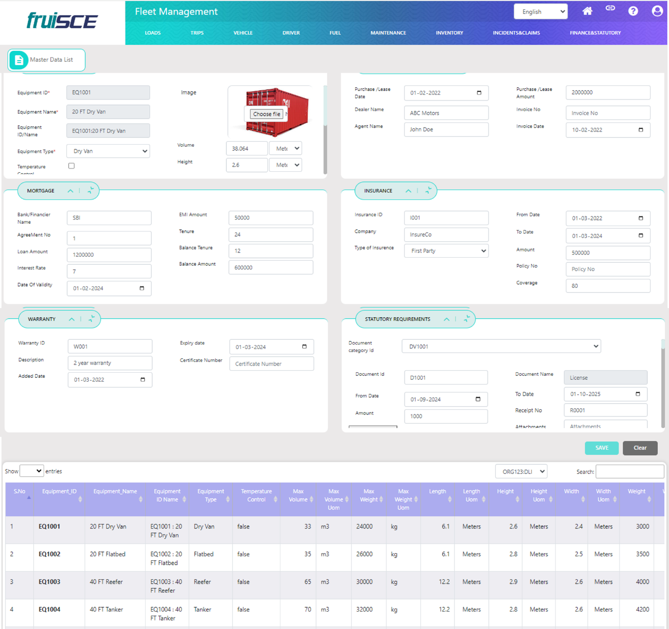The width and height of the screenshot is (669, 629).
Task: Open calendar picker for Date Of Validity
Action: 142,288
